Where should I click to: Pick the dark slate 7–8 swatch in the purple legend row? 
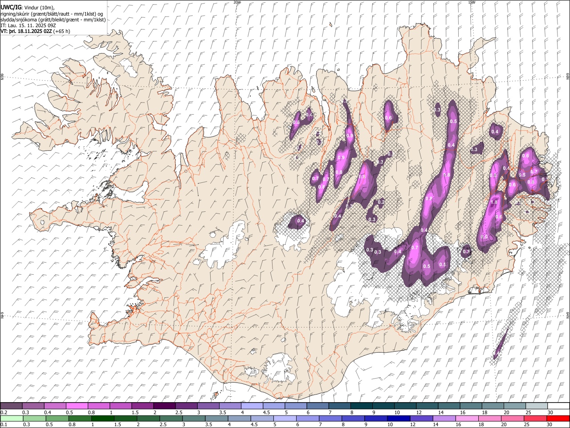339,406
